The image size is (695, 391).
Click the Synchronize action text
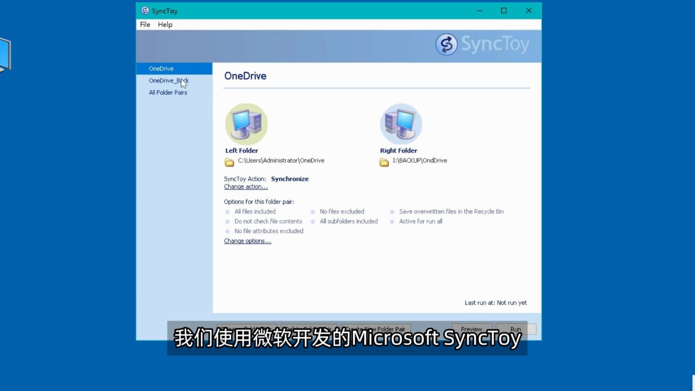(x=290, y=179)
